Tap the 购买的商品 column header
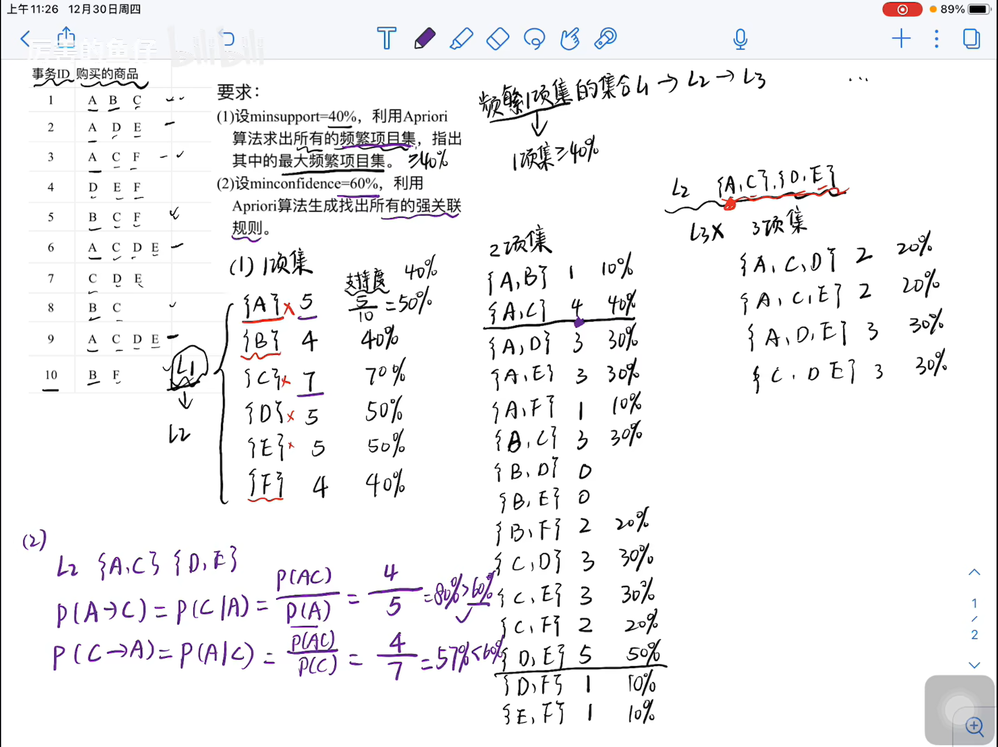The height and width of the screenshot is (747, 998). [107, 74]
